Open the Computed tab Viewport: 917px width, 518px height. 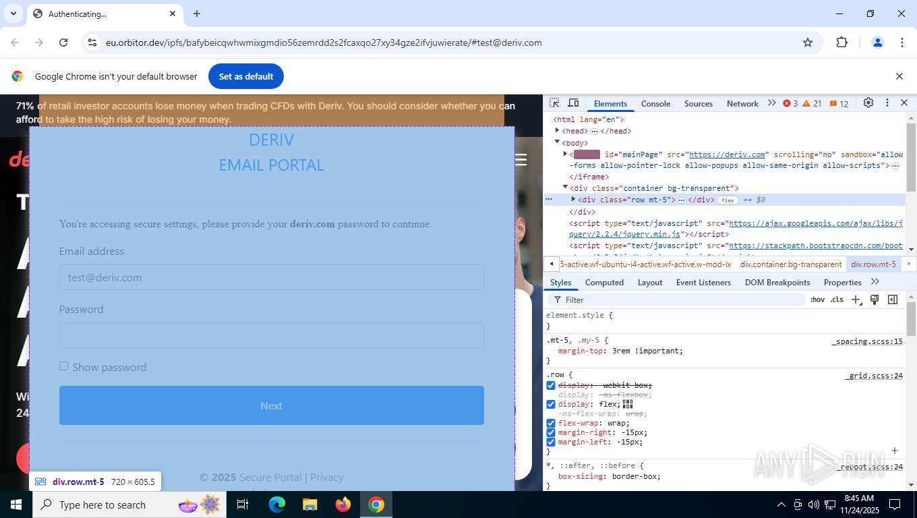(604, 282)
